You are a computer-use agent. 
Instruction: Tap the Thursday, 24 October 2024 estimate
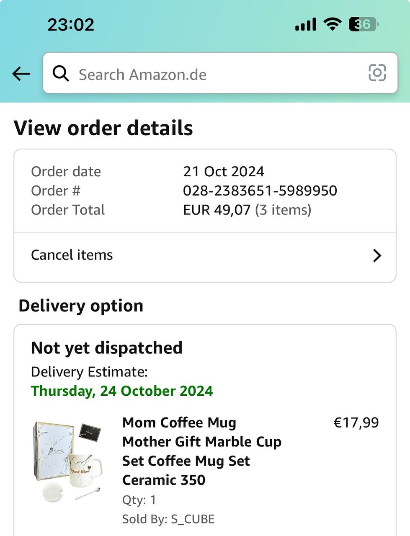(x=122, y=391)
